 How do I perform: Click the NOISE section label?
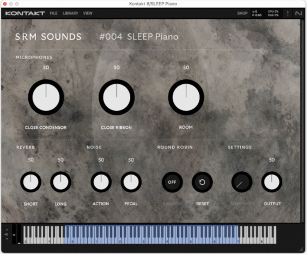(94, 147)
